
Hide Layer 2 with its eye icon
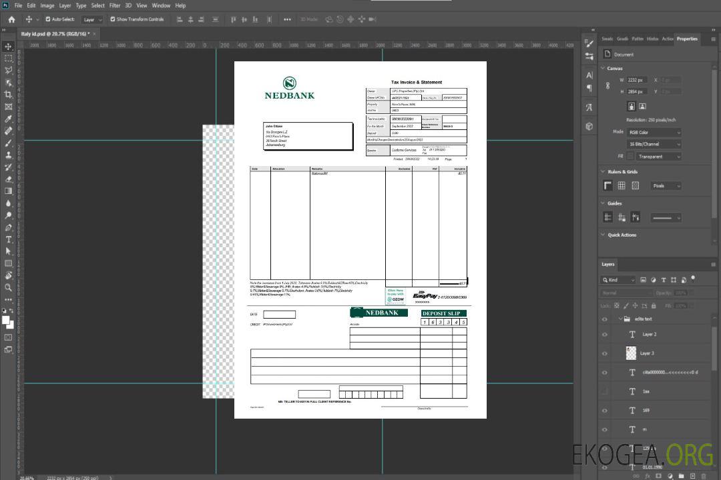pos(605,335)
